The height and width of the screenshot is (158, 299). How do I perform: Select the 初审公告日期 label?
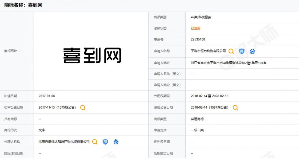pyautogui.click(x=14, y=107)
